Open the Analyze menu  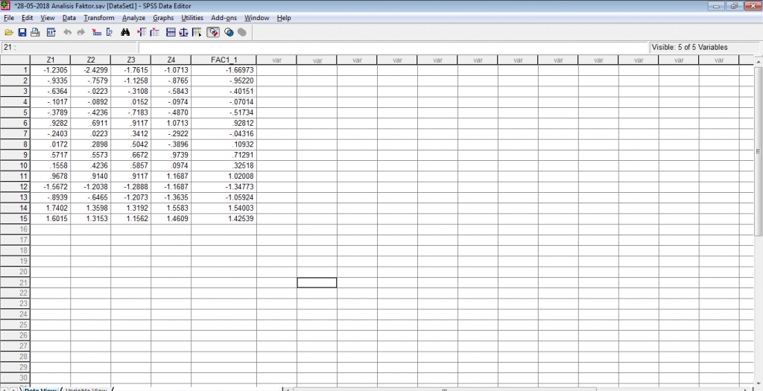tap(133, 17)
